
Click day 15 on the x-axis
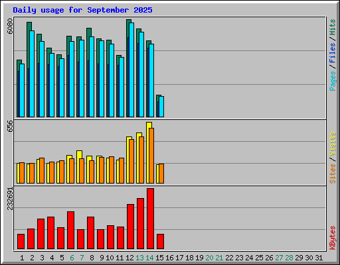tap(159, 258)
